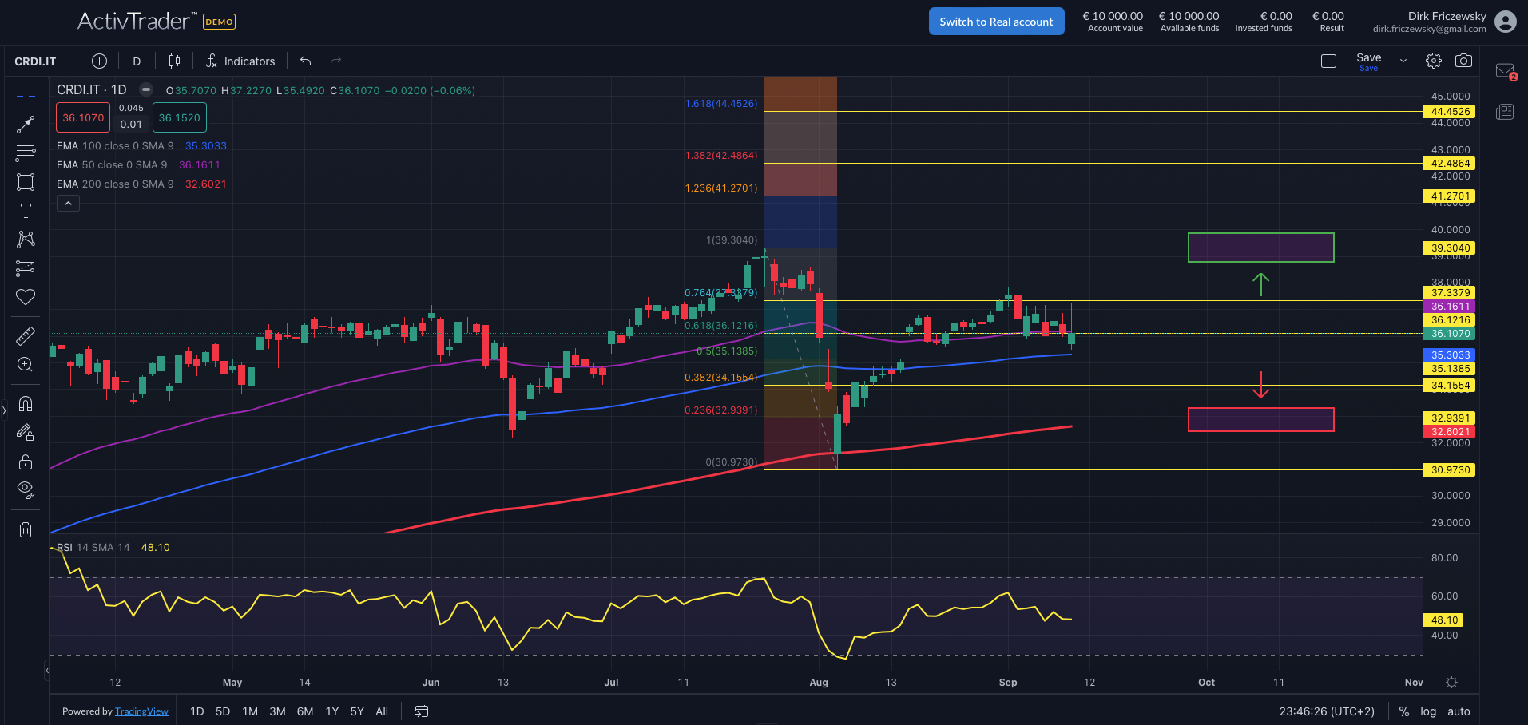
Task: Click Switch to Real account button
Action: point(996,22)
